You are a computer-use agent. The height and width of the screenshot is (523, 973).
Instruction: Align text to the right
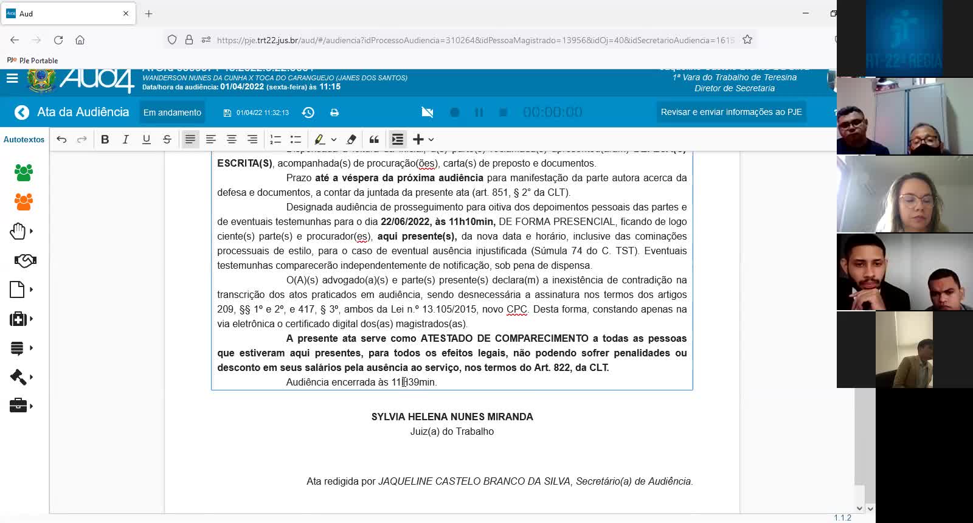(252, 139)
